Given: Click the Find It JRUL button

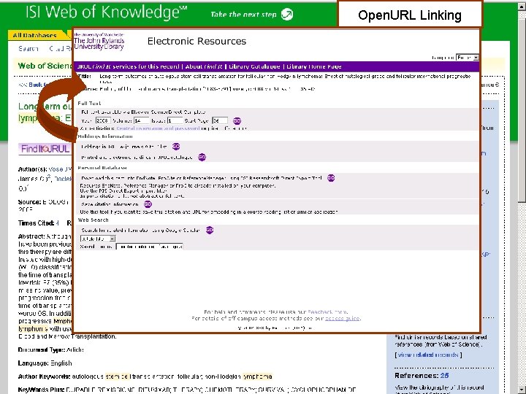Looking at the screenshot, I should click(x=45, y=149).
